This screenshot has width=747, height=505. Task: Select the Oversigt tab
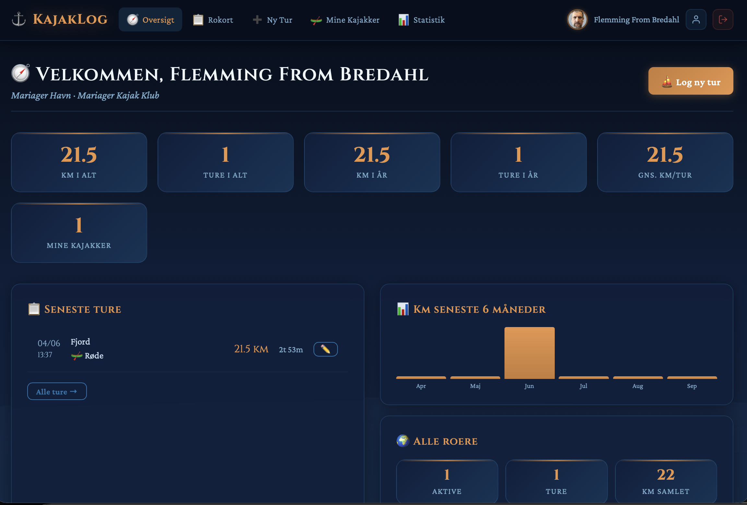(150, 20)
